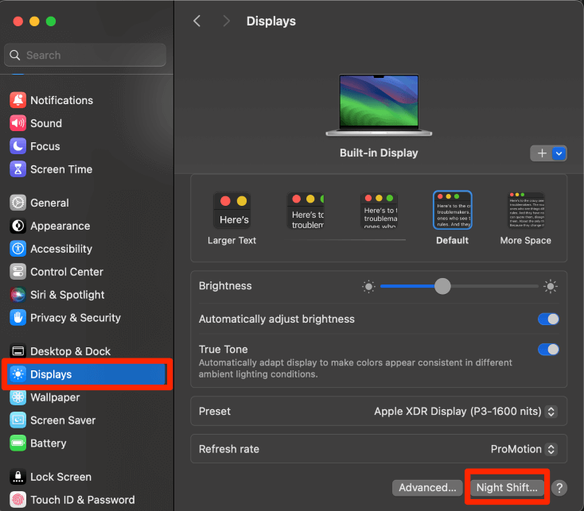Toggle Automatically adjust brightness switch

point(548,319)
